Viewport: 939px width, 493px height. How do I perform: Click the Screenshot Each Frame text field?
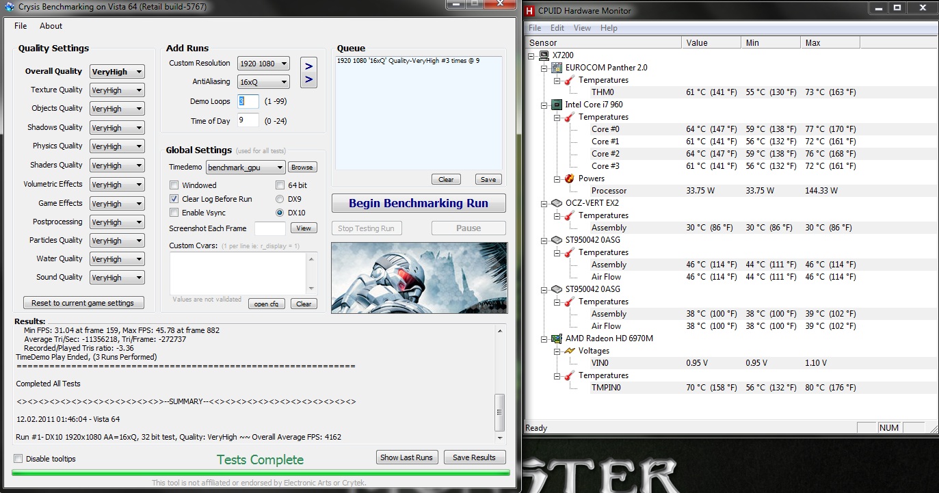click(270, 228)
